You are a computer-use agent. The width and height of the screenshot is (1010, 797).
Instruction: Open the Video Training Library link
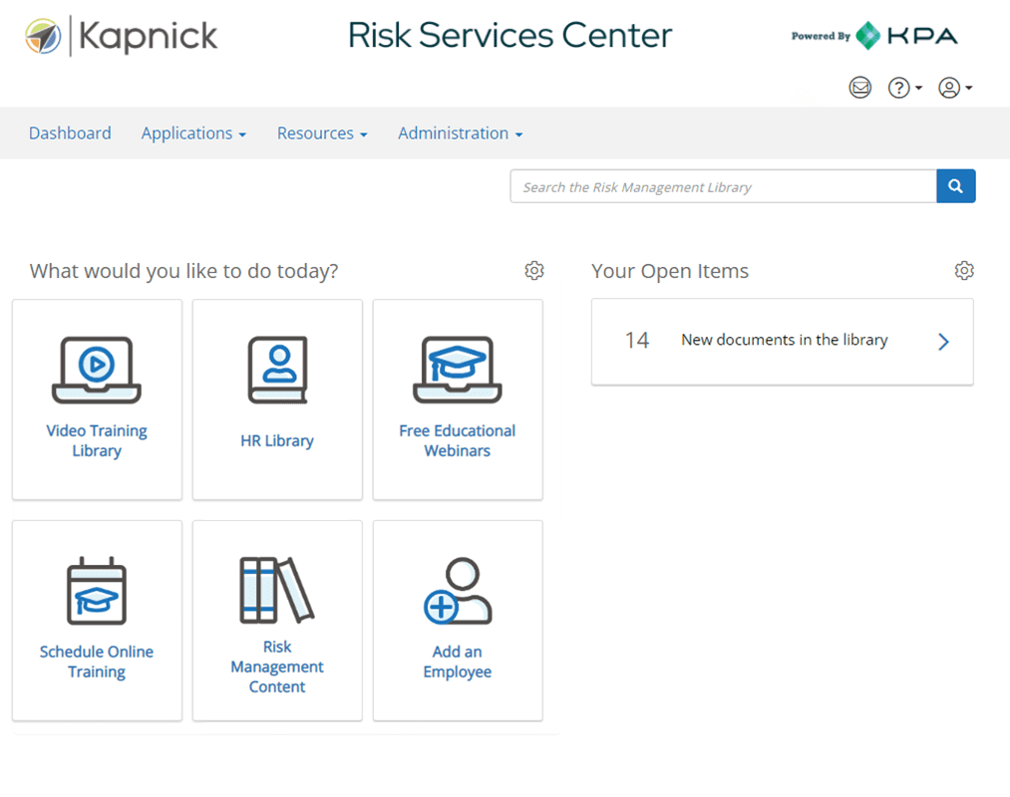97,440
